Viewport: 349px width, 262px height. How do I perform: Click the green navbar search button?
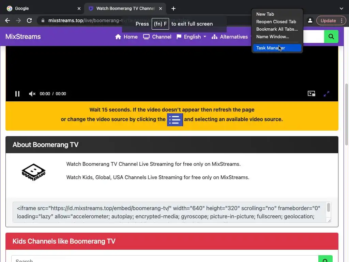point(331,37)
